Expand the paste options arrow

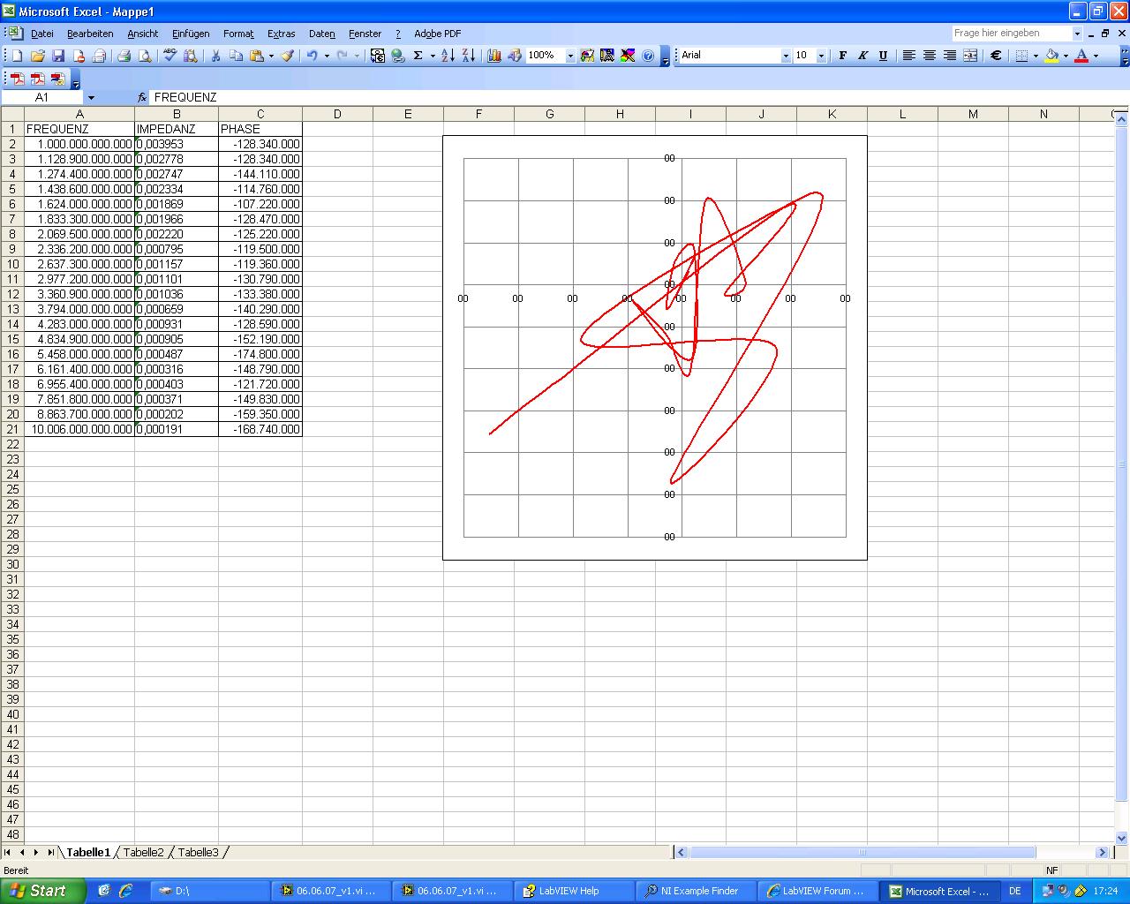click(271, 56)
